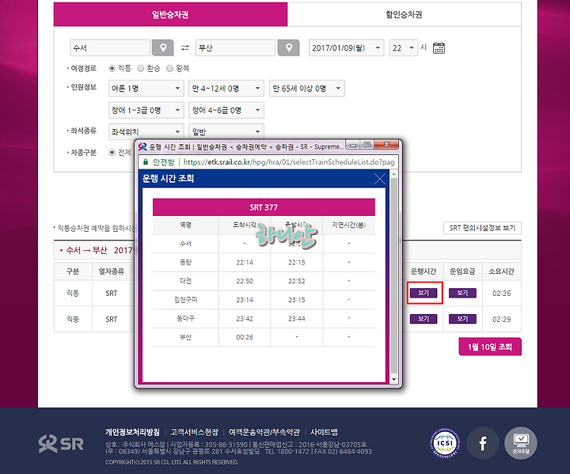This screenshot has width=570, height=474.
Task: Close the 운행 시간 조회 panel with X
Action: [x=379, y=179]
